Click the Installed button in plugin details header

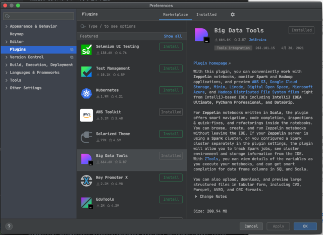click(301, 30)
